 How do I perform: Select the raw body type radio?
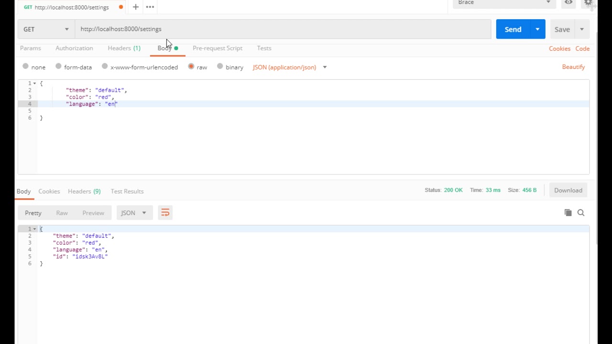[191, 66]
